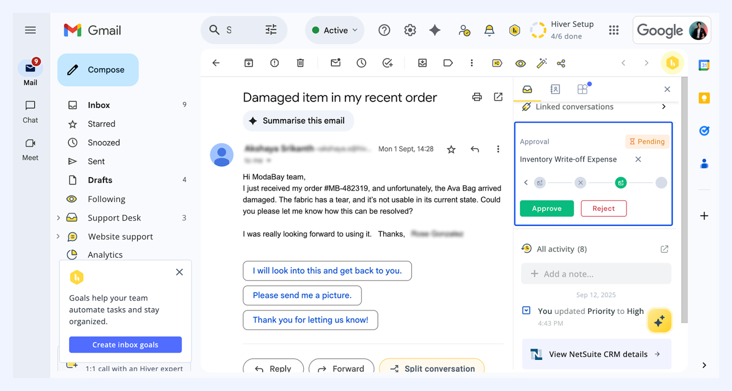Click the Add a note field
This screenshot has width=732, height=391.
(596, 274)
